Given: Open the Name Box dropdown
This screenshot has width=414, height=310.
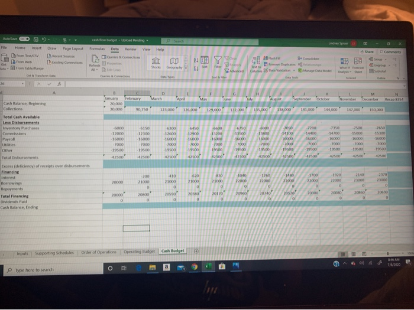Looking at the screenshot, I should [x=22, y=84].
